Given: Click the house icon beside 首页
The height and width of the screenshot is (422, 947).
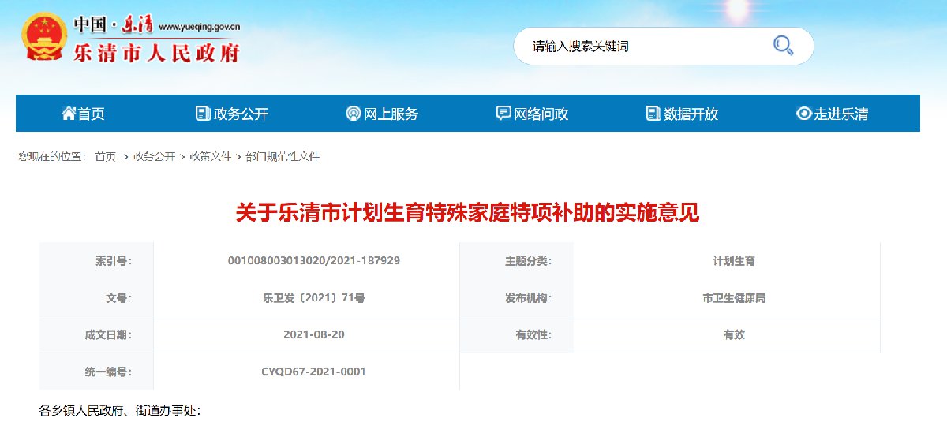Looking at the screenshot, I should pyautogui.click(x=69, y=114).
